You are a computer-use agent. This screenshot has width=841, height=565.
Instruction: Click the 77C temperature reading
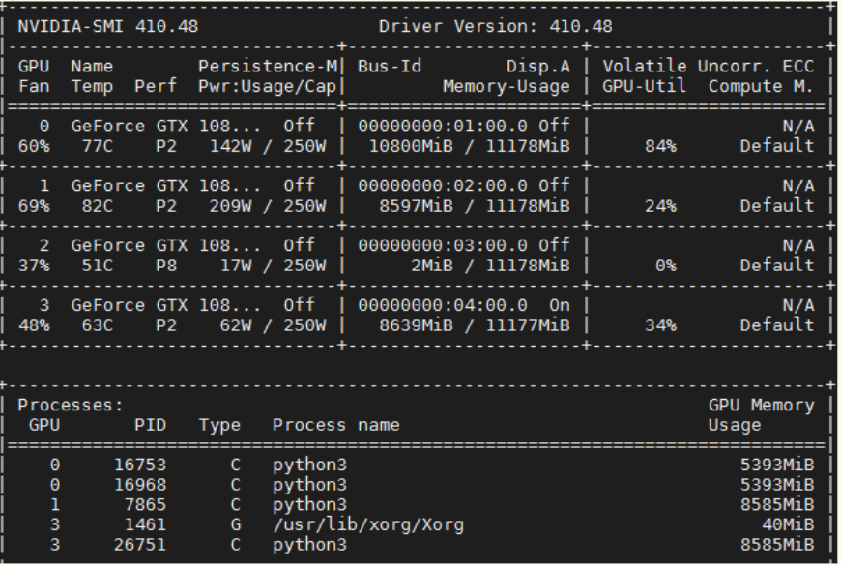click(97, 147)
